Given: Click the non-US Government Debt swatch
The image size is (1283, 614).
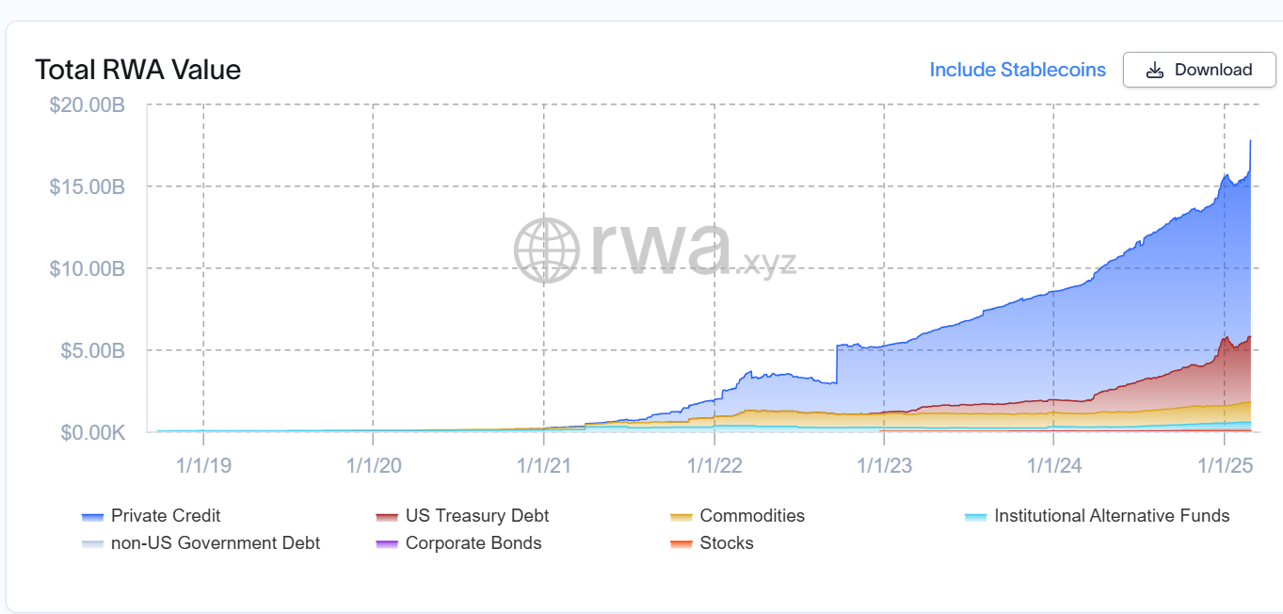Looking at the screenshot, I should point(92,543).
